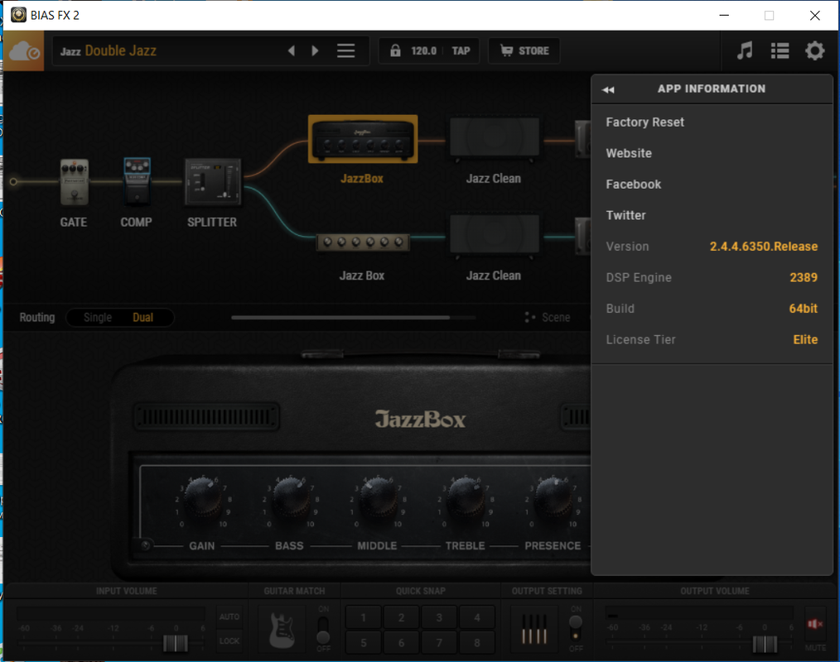Viewport: 840px width, 662px height.
Task: Select the GATE pedal
Action: pyautogui.click(x=74, y=182)
